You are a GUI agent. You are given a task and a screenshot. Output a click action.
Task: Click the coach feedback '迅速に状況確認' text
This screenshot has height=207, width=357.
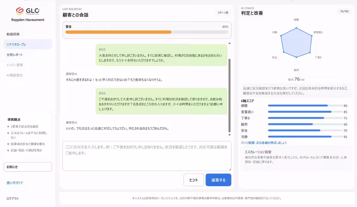click(295, 91)
